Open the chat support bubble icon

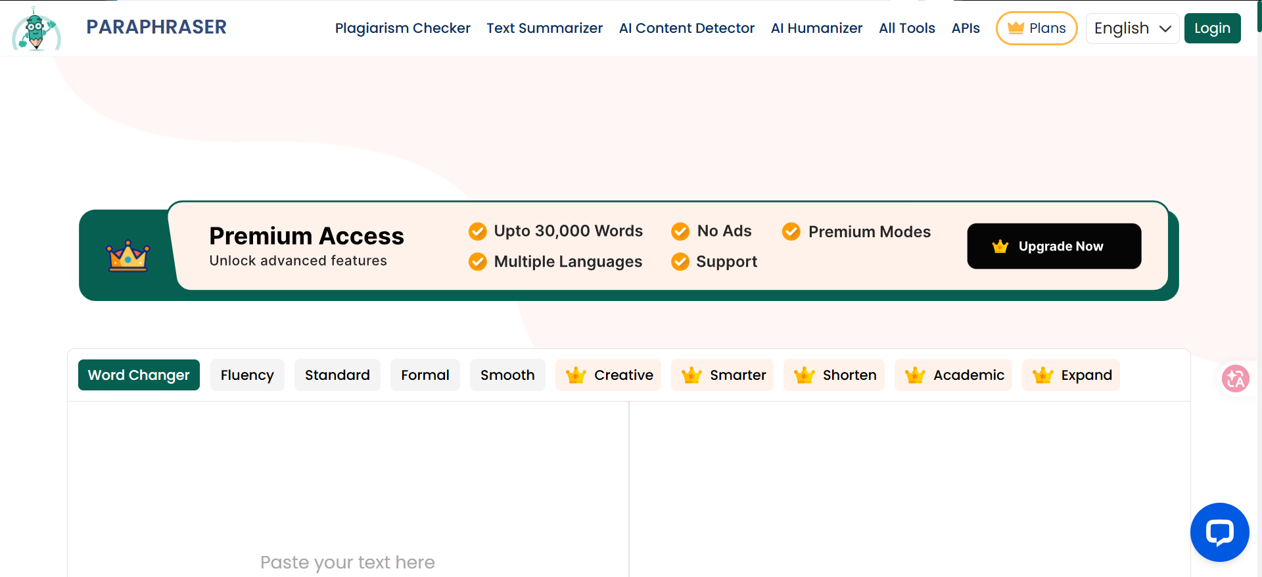click(x=1219, y=532)
